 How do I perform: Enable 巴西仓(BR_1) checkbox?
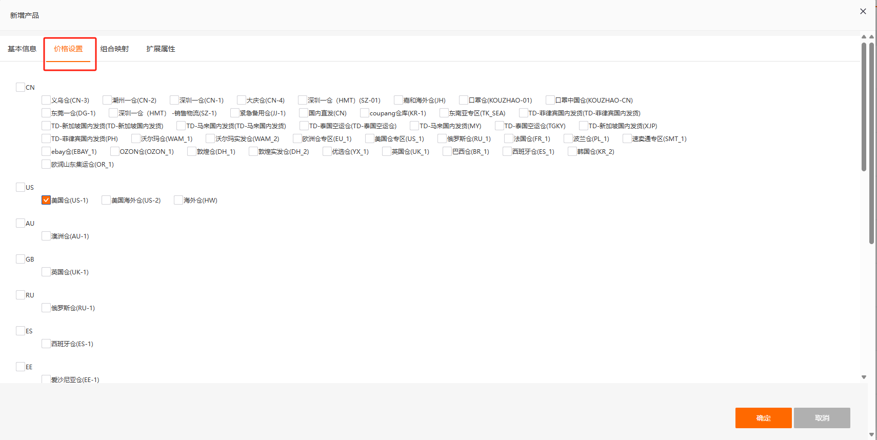(447, 151)
